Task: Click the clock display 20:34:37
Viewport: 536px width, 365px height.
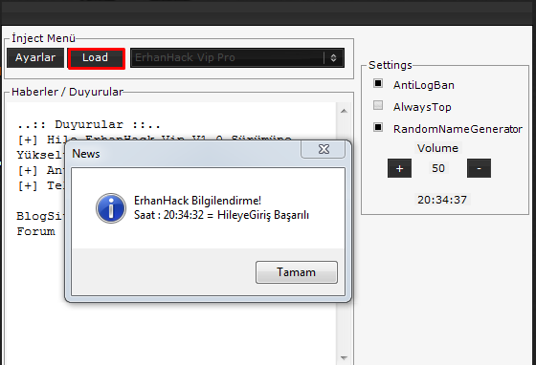Action: click(442, 200)
